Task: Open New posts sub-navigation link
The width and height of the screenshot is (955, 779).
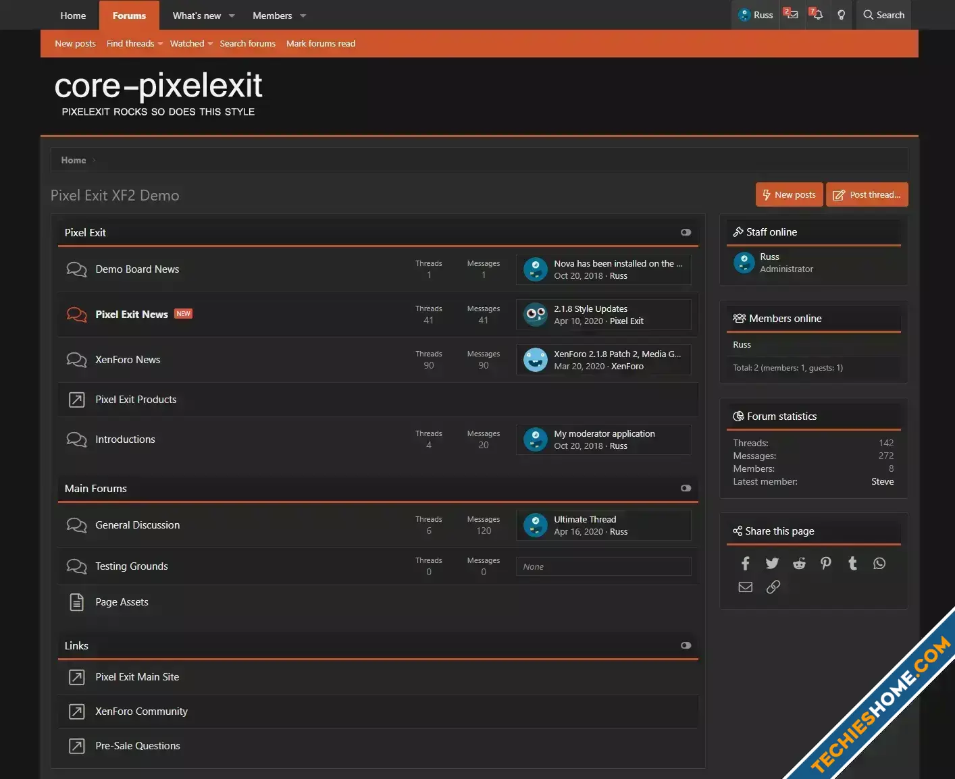Action: (75, 43)
